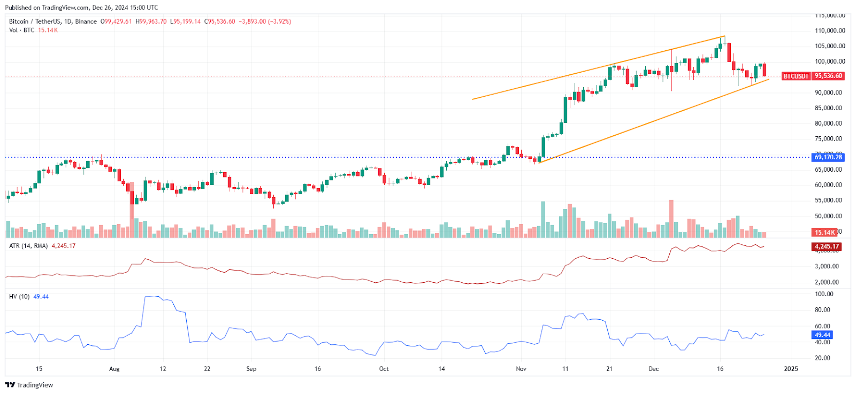Screen dimensions: 856x394
Task: Click the 100.00 HV axis label
Action: coord(824,294)
